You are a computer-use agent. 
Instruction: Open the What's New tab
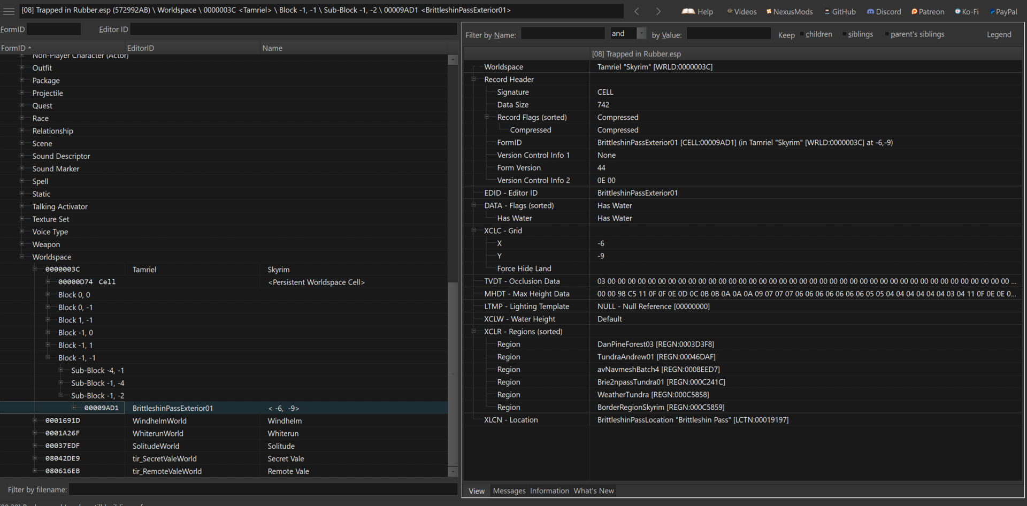click(x=594, y=490)
